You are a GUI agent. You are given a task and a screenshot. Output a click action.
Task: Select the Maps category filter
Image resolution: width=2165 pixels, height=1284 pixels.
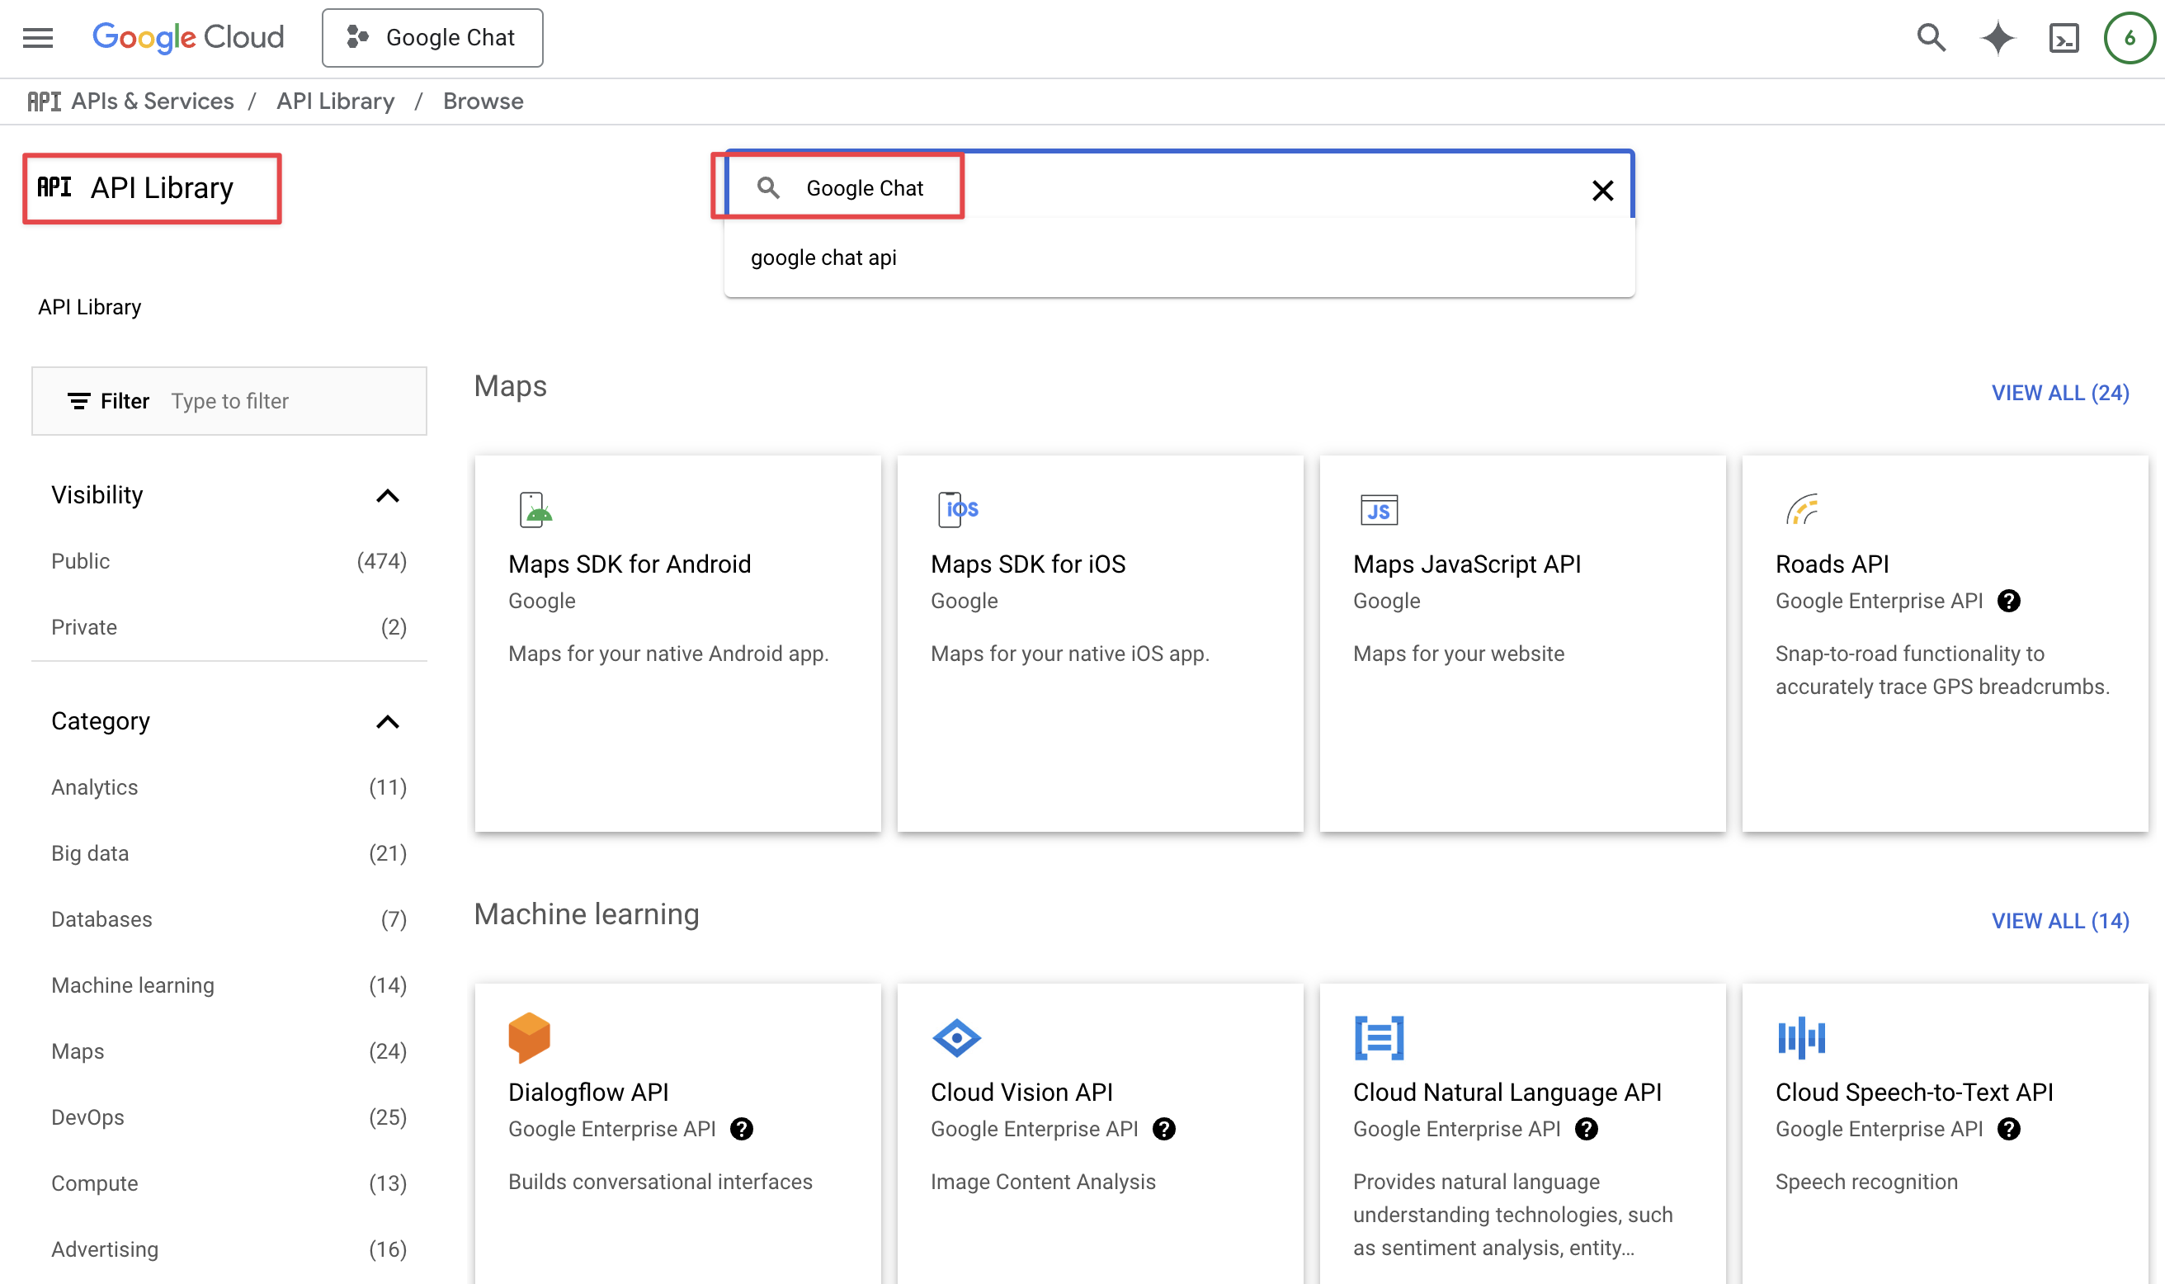tap(229, 1051)
